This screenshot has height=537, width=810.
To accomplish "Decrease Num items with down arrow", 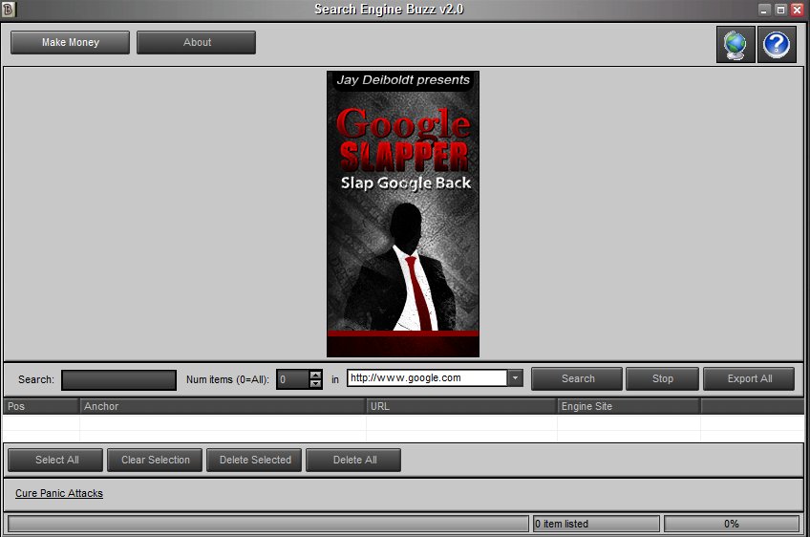I will coord(315,384).
